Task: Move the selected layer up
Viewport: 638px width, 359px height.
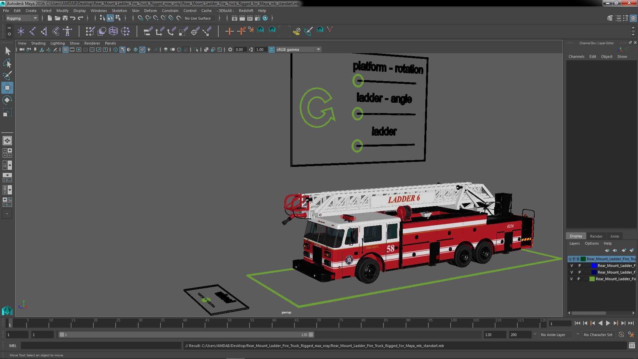Action: click(607, 250)
